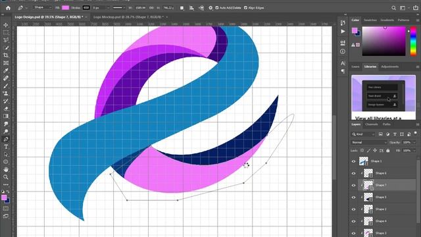Switch to the Adjustments tab
421x237 pixels.
(x=389, y=66)
